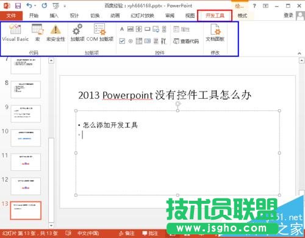Image resolution: width=305 pixels, height=238 pixels.
Task: Insert an Image control
Action: coord(156,29)
